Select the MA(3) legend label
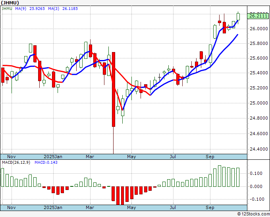This screenshot has width=270, height=217. [54, 9]
